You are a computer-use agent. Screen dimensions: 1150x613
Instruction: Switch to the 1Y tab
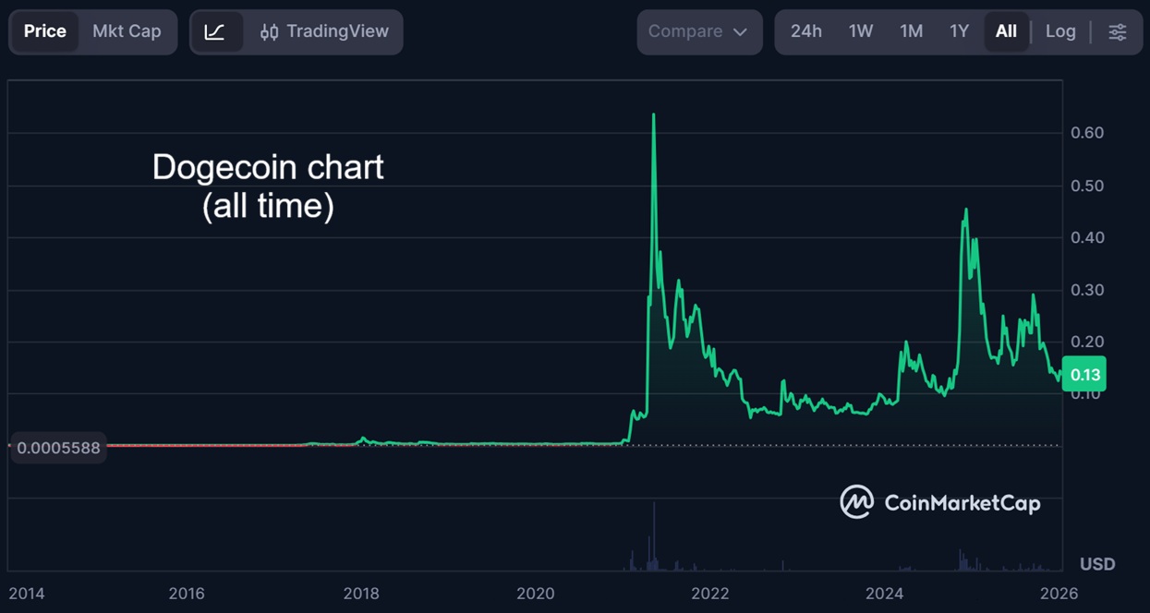tap(959, 30)
